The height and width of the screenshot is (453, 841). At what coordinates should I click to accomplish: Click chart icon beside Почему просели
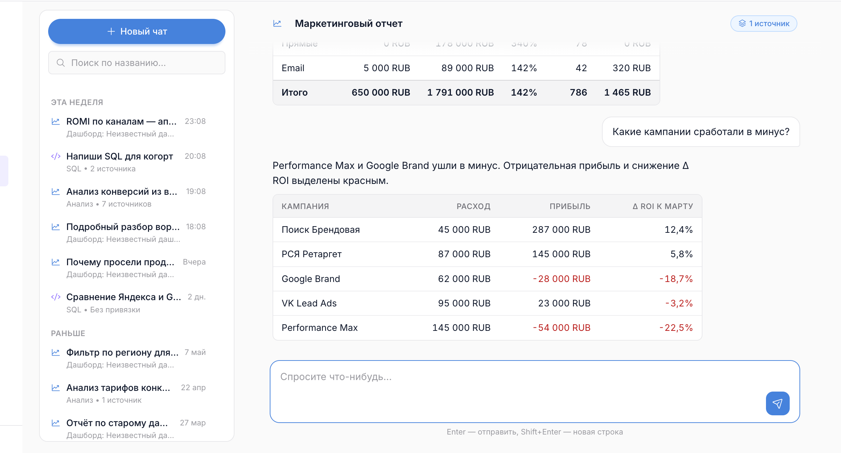pyautogui.click(x=56, y=262)
